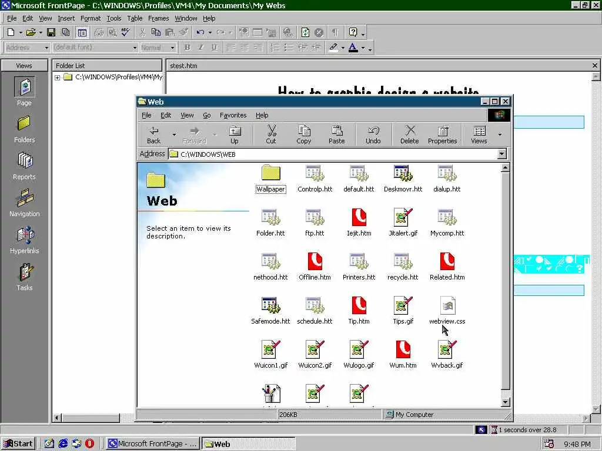
Task: Open Reports view in Views bar
Action: coord(24,166)
